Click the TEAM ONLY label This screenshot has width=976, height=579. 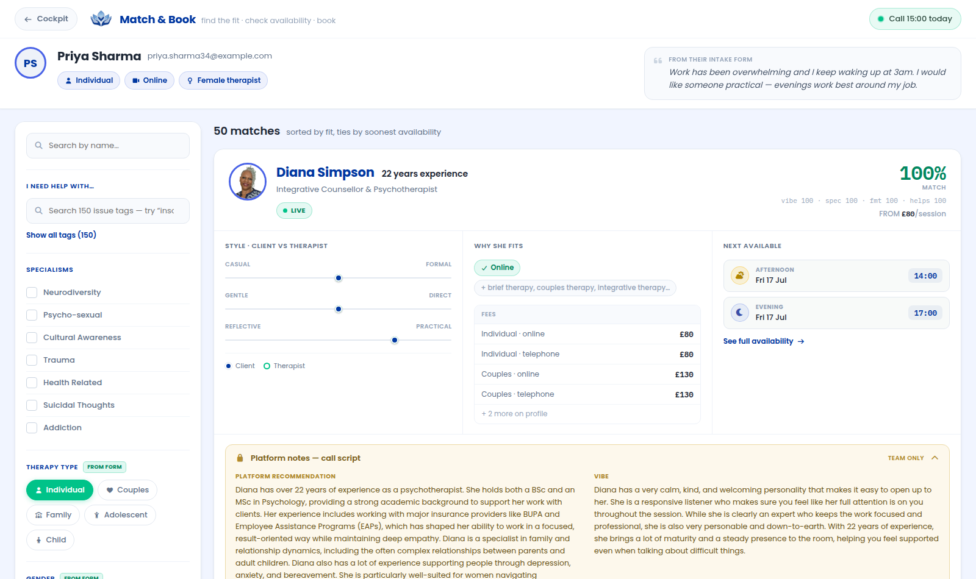click(x=906, y=458)
